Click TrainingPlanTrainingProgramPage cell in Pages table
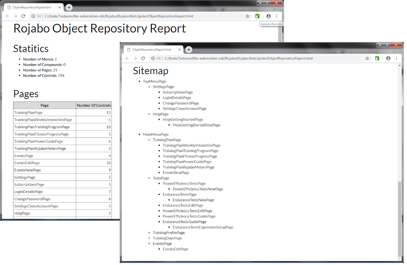Image resolution: width=407 pixels, height=265 pixels. [45, 127]
